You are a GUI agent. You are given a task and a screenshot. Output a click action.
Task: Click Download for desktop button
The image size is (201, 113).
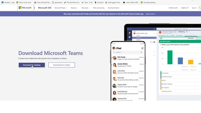[32, 65]
